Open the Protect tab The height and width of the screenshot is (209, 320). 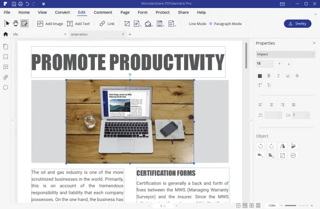coord(163,12)
